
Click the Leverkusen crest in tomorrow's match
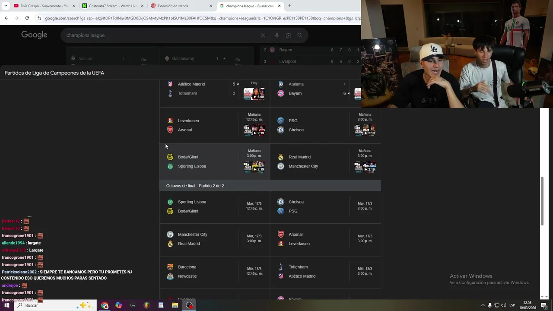(170, 121)
